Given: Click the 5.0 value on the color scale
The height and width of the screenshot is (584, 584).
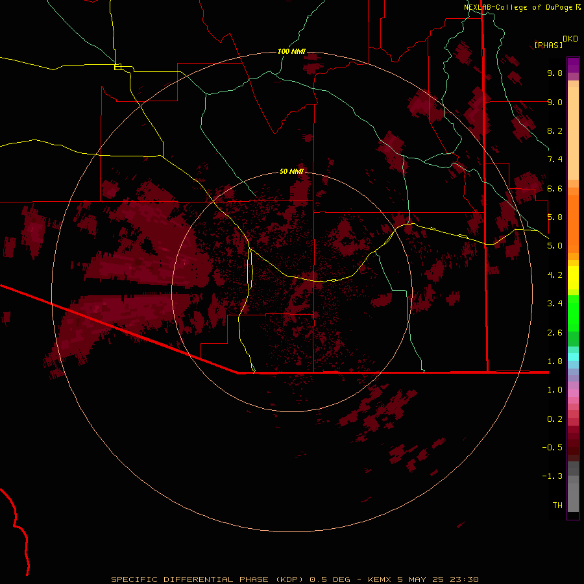Looking at the screenshot, I should pyautogui.click(x=555, y=246).
